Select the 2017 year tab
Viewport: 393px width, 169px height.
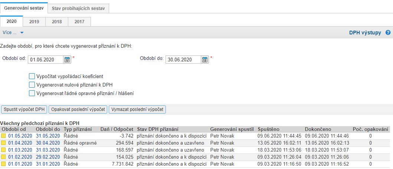click(x=79, y=22)
